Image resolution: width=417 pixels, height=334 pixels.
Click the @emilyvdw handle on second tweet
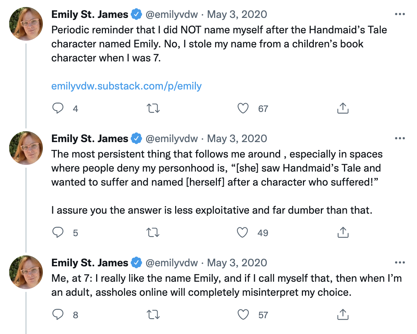coord(172,139)
